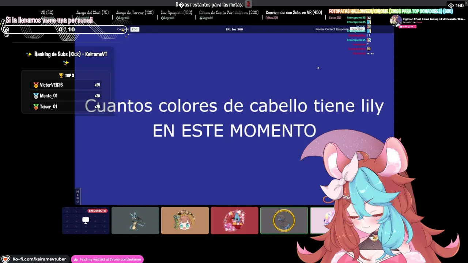Open the vertical MENU tab of the quiz board
Viewport: 468px width, 263px height.
[78, 197]
